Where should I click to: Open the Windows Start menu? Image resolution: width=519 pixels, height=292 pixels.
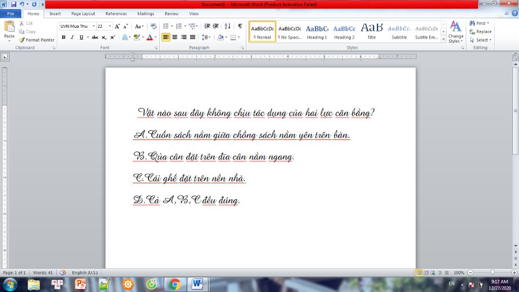(10, 284)
